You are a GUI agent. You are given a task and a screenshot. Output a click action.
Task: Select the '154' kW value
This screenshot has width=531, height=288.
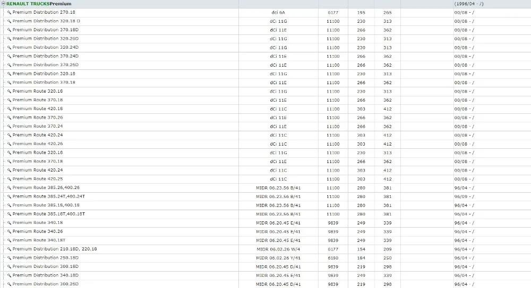tap(361, 249)
